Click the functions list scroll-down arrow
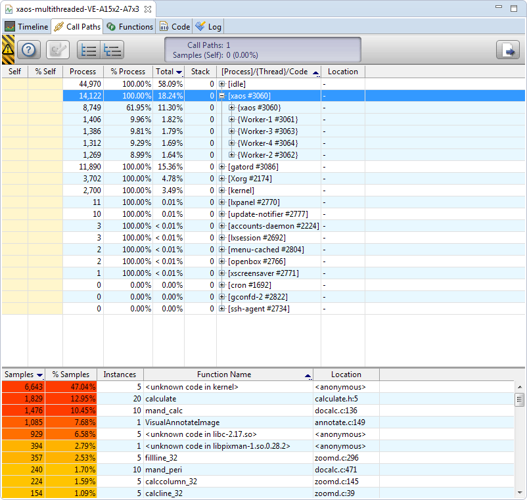The image size is (527, 500). (520, 493)
